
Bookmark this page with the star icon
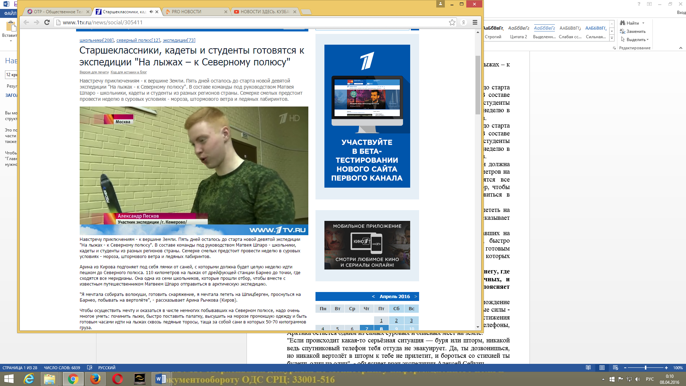(x=452, y=22)
